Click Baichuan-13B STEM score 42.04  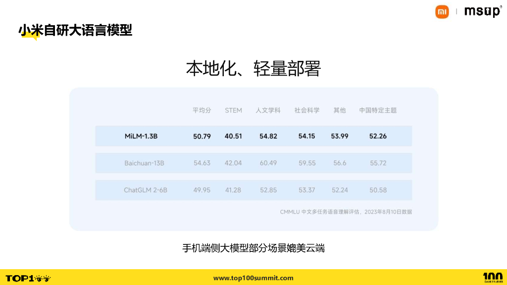(233, 163)
